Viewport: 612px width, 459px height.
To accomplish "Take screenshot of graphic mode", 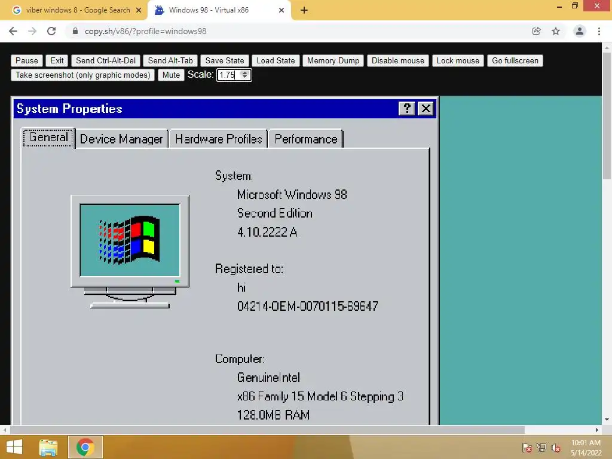I will 82,75.
